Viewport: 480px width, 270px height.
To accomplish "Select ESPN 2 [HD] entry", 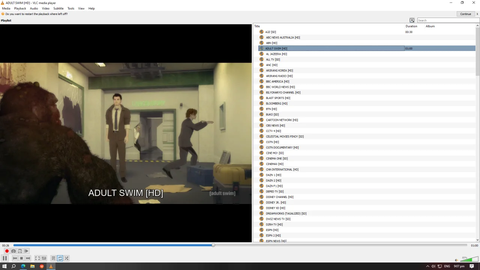I will tap(273, 235).
